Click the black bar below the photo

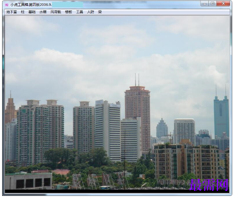117,191
